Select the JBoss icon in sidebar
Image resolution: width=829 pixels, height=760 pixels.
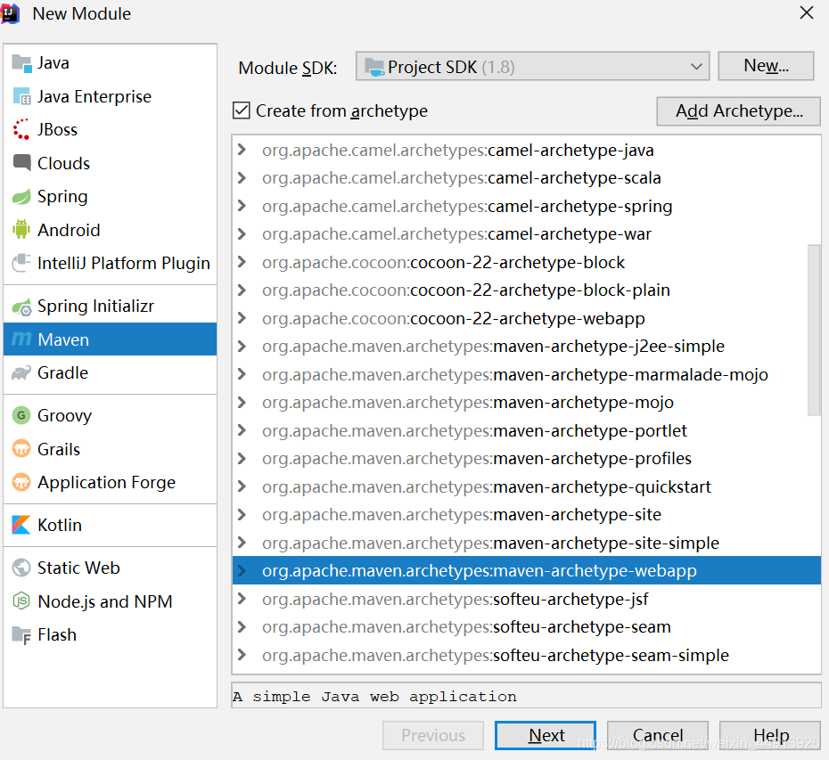21,130
